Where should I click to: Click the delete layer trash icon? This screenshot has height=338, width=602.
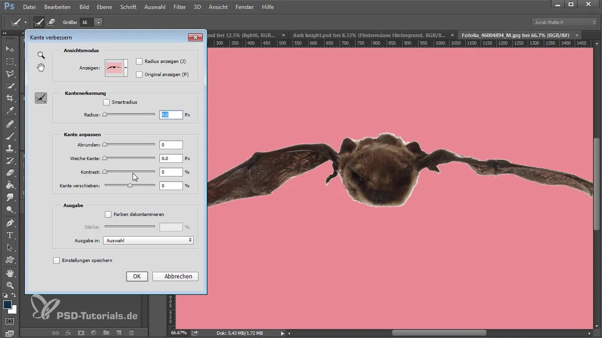click(x=131, y=333)
